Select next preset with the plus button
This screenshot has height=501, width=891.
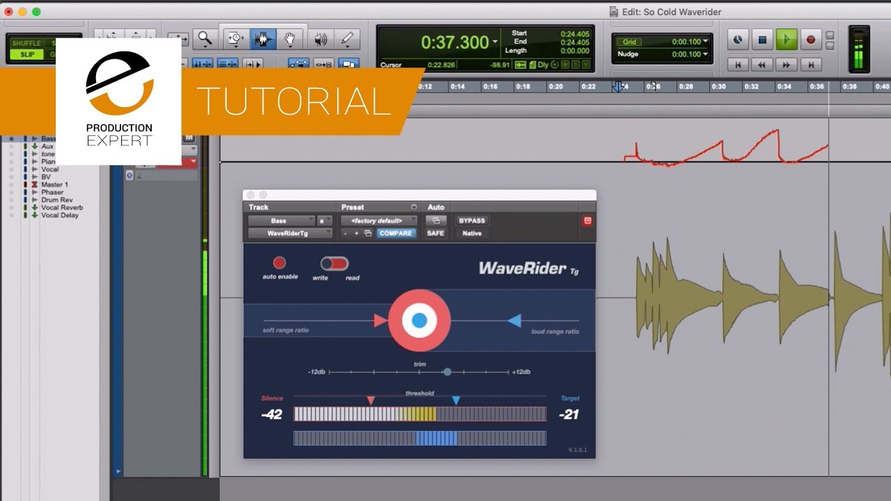coord(356,233)
